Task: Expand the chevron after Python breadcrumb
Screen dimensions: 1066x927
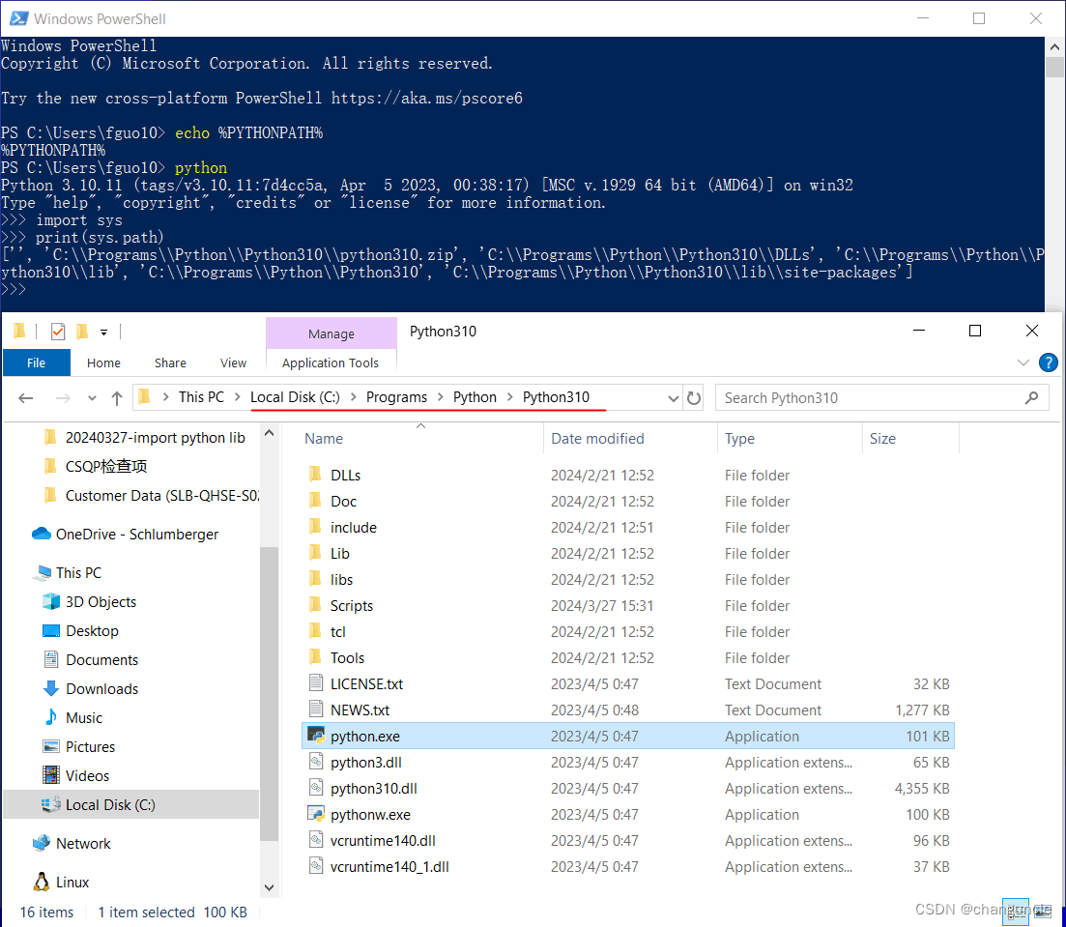Action: (x=510, y=397)
